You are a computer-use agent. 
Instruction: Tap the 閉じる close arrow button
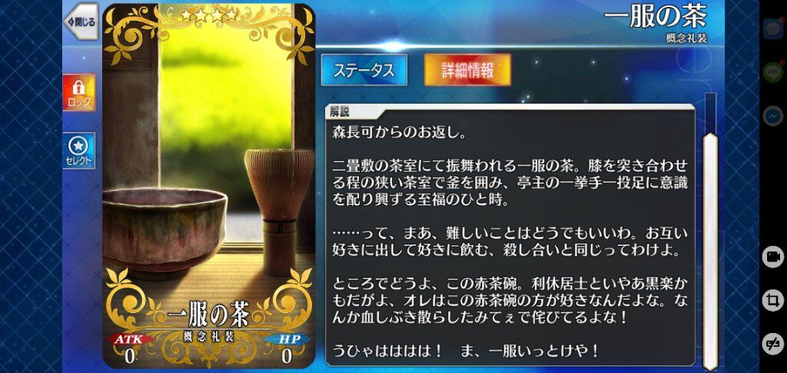click(81, 22)
